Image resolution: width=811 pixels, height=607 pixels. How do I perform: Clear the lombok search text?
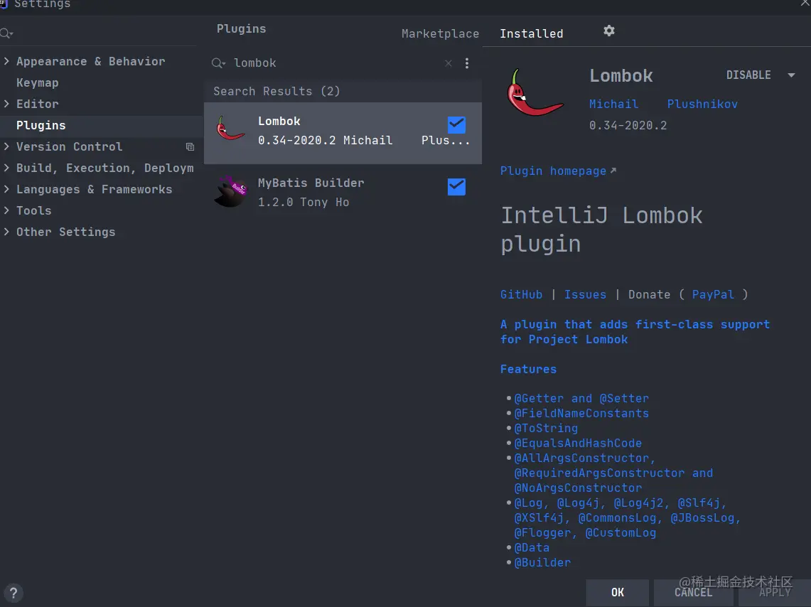(449, 63)
